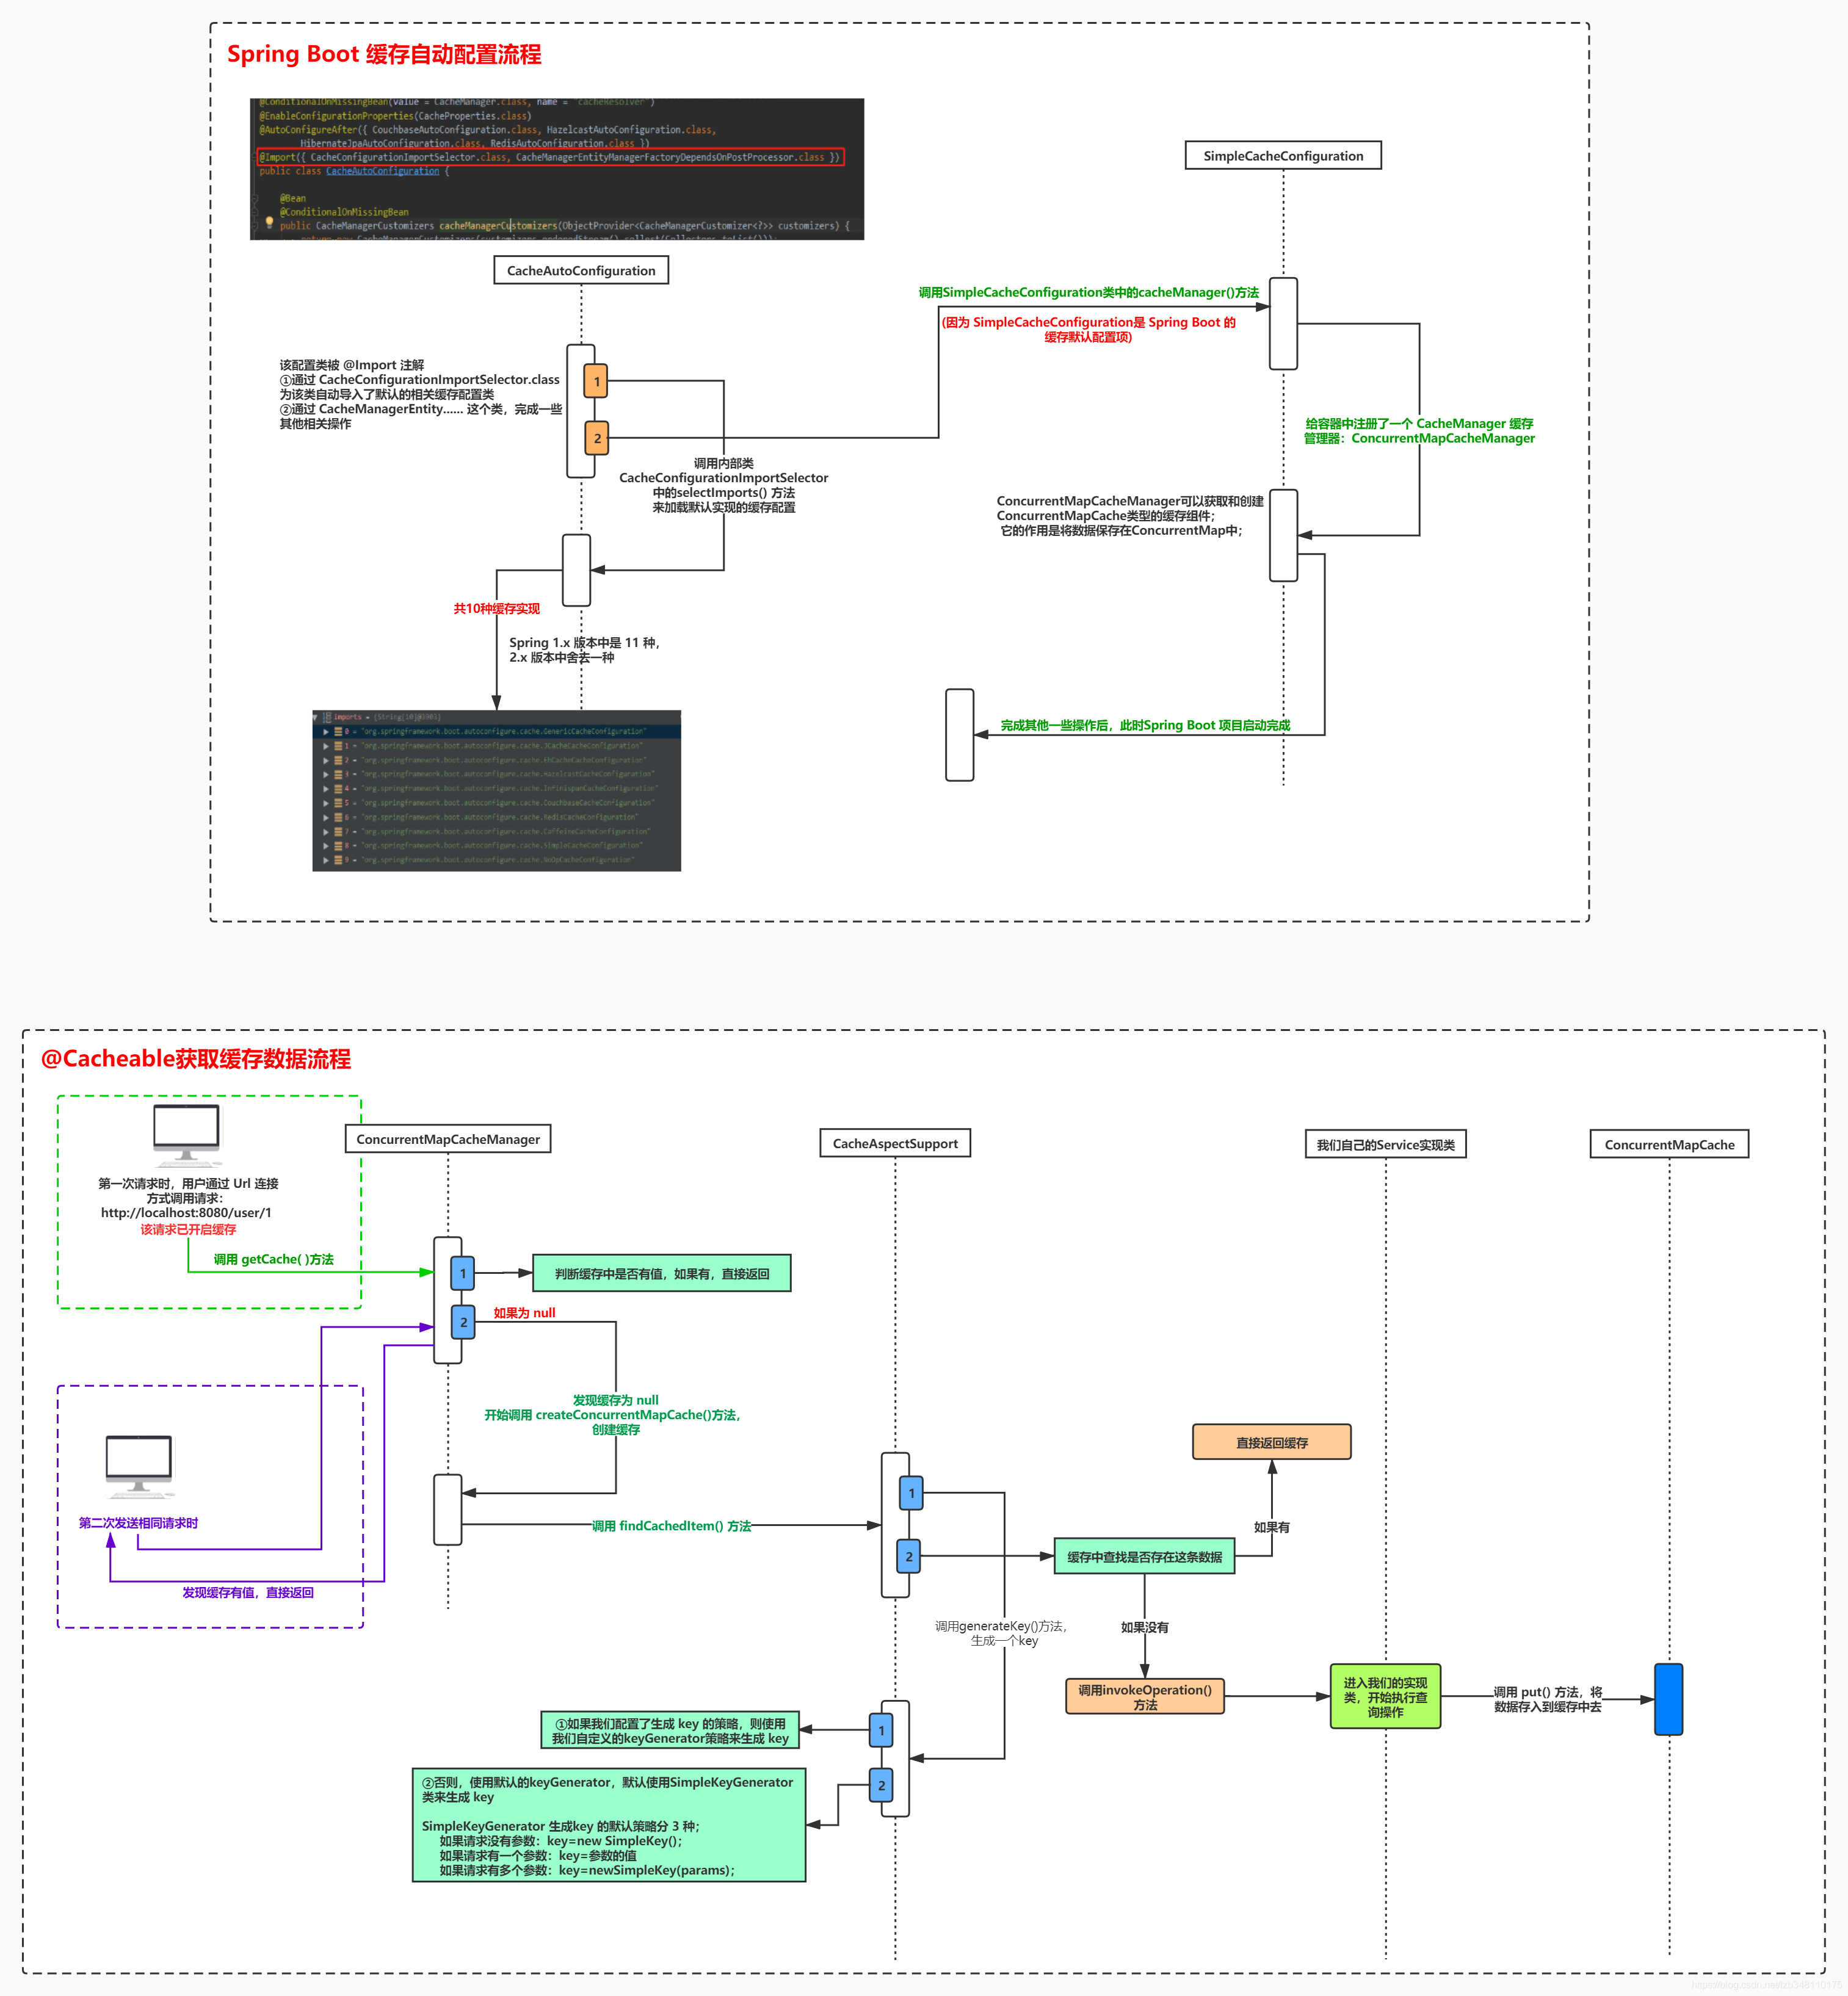
Task: Click note Spring 1.x 版本中是 11 种
Action: coord(584,642)
